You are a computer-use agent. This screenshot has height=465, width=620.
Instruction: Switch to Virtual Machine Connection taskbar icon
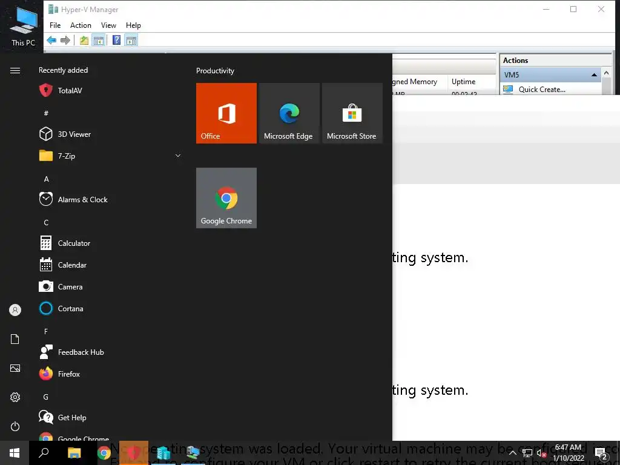point(193,453)
